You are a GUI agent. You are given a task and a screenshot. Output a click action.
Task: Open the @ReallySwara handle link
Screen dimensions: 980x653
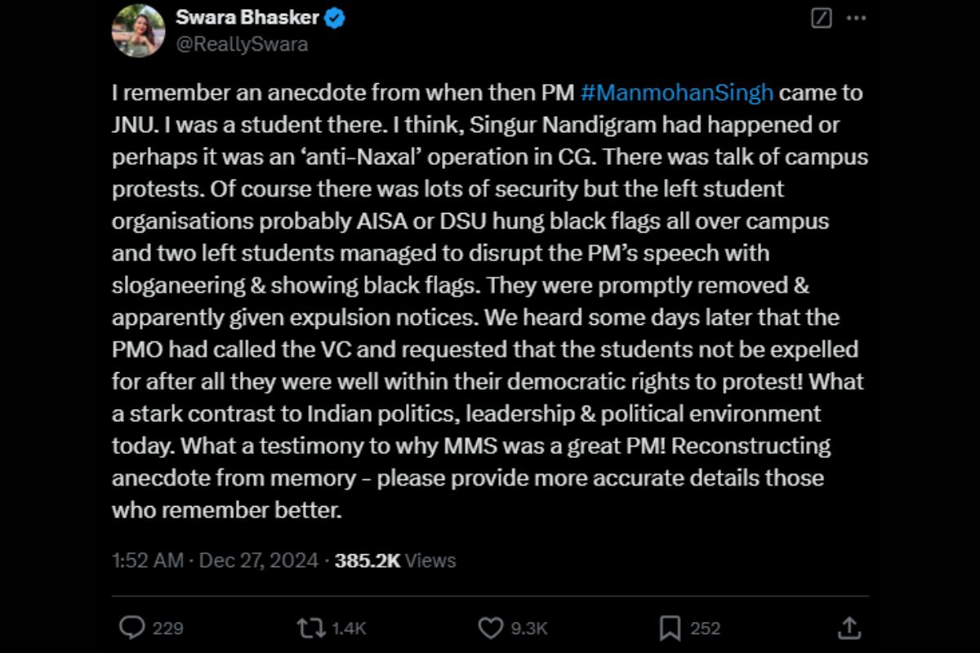(x=242, y=44)
